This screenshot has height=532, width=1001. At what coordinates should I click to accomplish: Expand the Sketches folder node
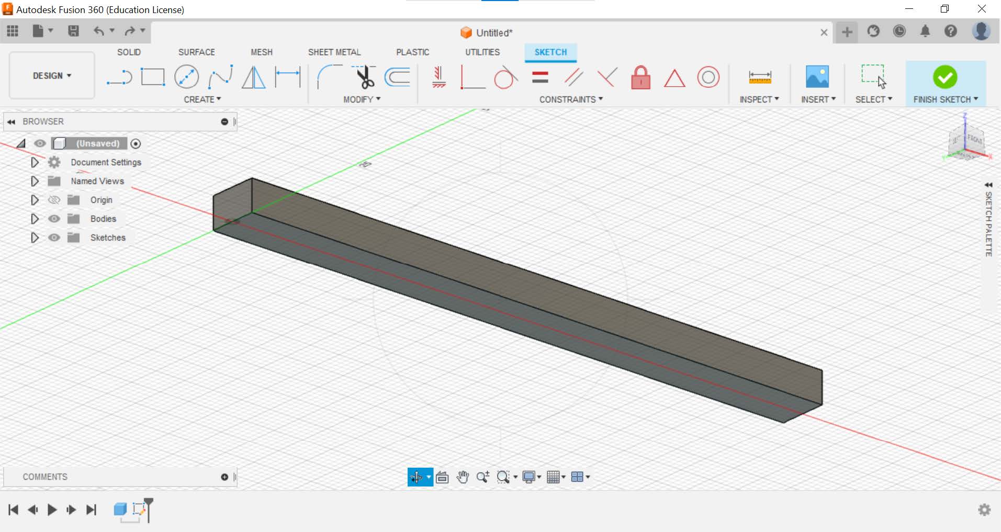pos(35,237)
